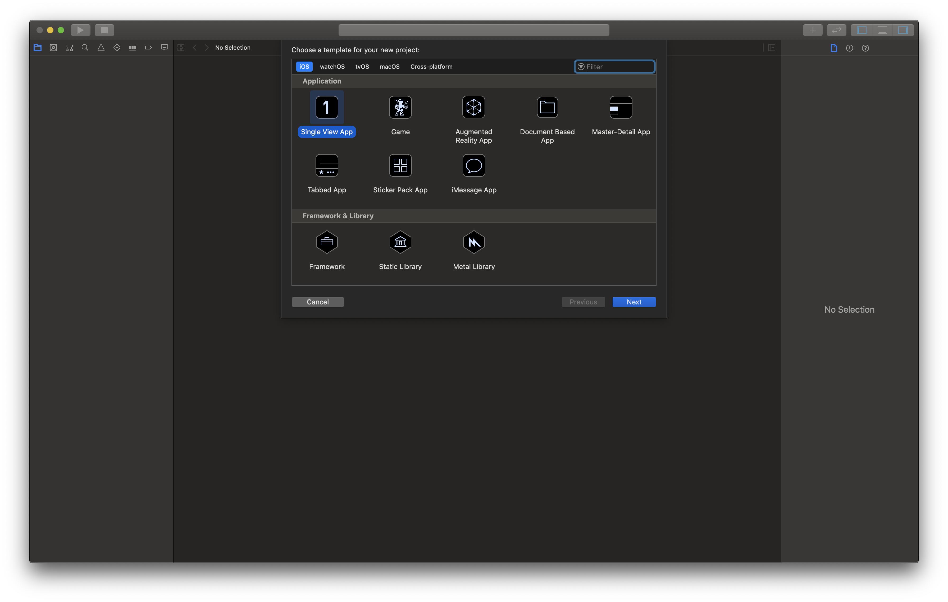Screen dimensions: 948x602
Task: Click the Stop button in toolbar
Action: coord(104,30)
